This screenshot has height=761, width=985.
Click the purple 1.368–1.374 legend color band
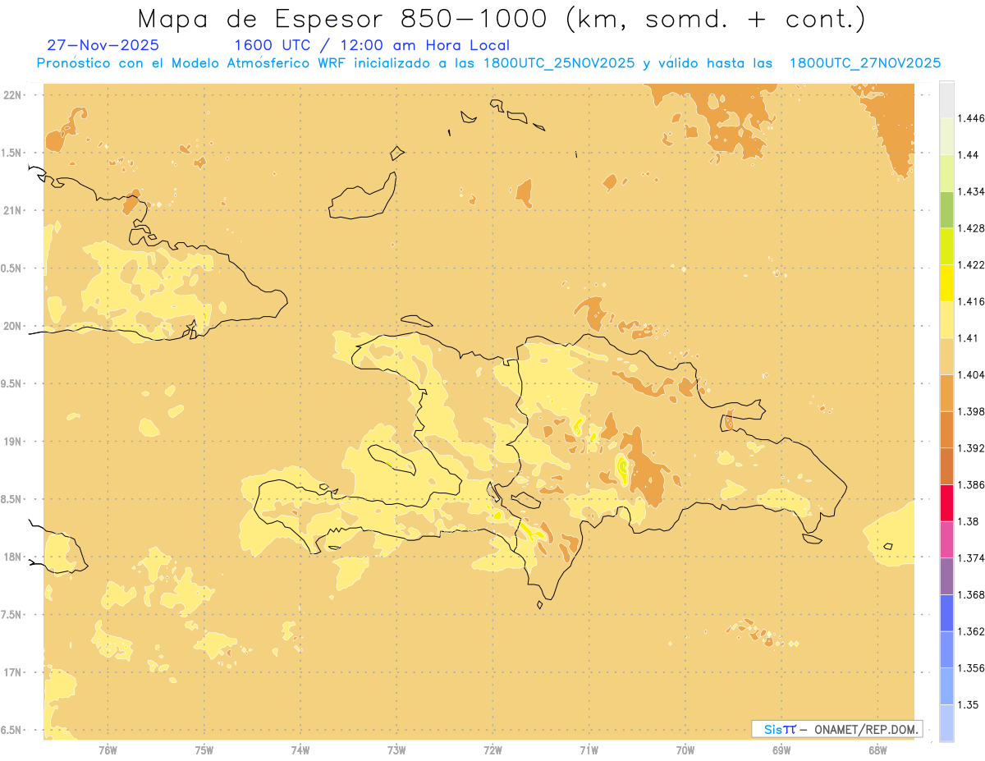[x=946, y=576]
